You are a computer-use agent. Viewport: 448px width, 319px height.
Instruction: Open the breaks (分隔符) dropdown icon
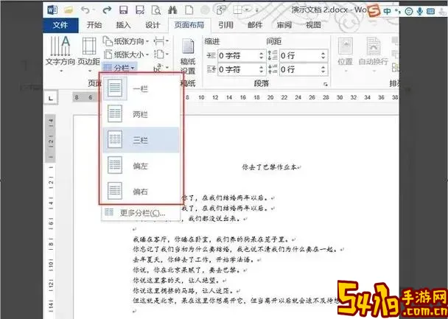point(161,41)
